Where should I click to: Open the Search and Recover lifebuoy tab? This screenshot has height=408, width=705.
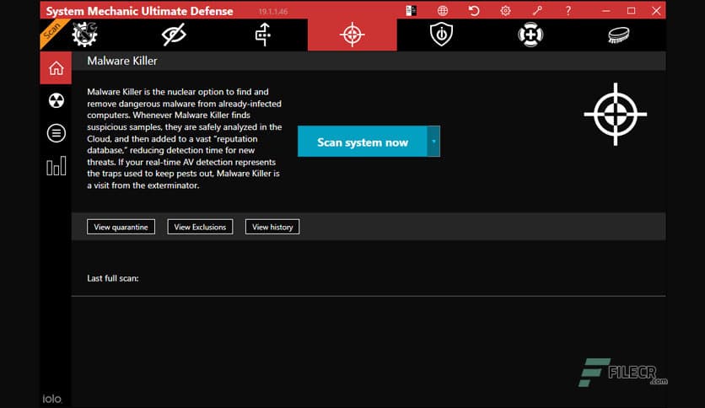pyautogui.click(x=530, y=35)
